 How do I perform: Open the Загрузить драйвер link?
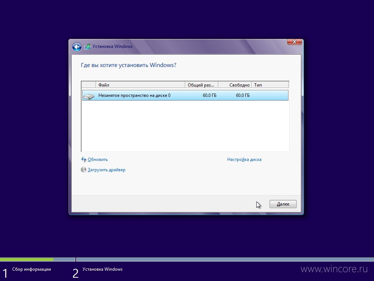click(x=106, y=170)
